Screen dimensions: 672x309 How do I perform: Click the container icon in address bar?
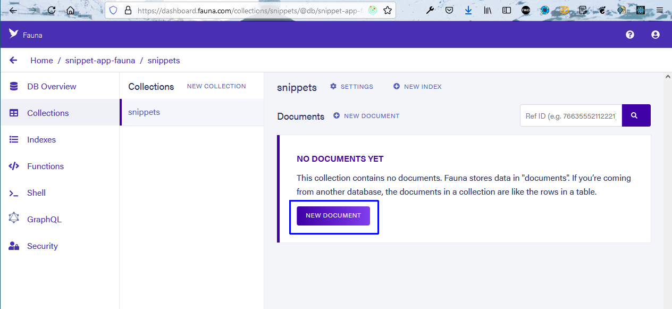373,10
